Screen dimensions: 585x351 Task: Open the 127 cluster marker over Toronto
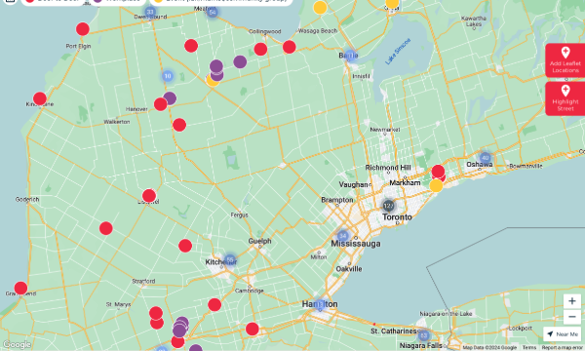tap(388, 206)
